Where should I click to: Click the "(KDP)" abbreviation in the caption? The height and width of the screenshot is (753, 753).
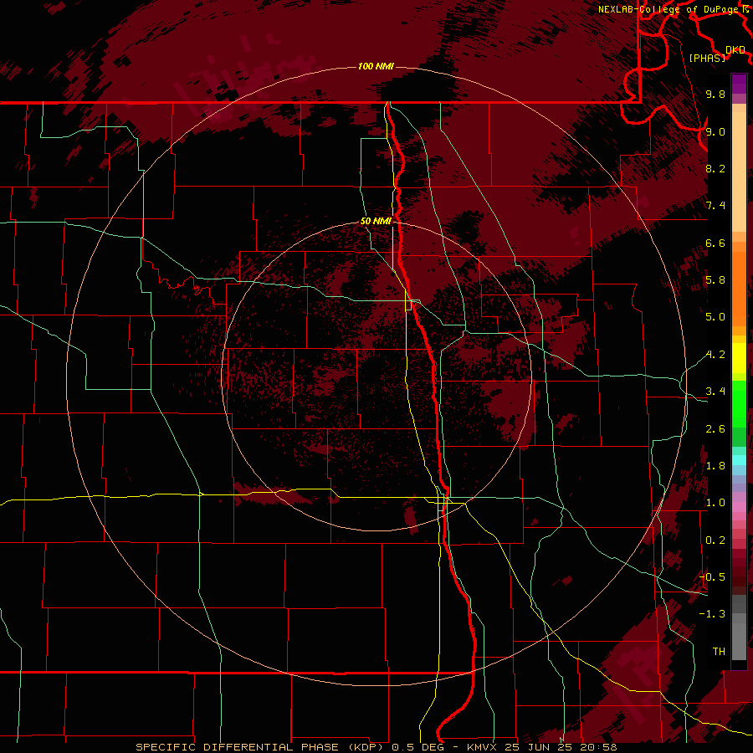click(364, 747)
